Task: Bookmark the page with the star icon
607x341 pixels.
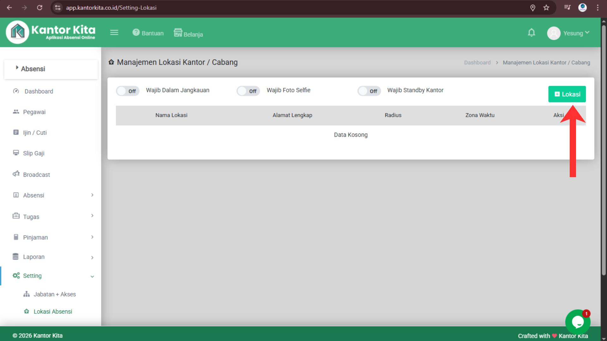Action: (x=546, y=8)
